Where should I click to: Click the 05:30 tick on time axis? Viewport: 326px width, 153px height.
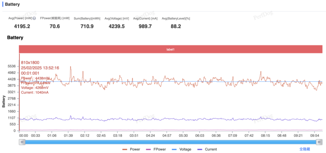[183, 136]
